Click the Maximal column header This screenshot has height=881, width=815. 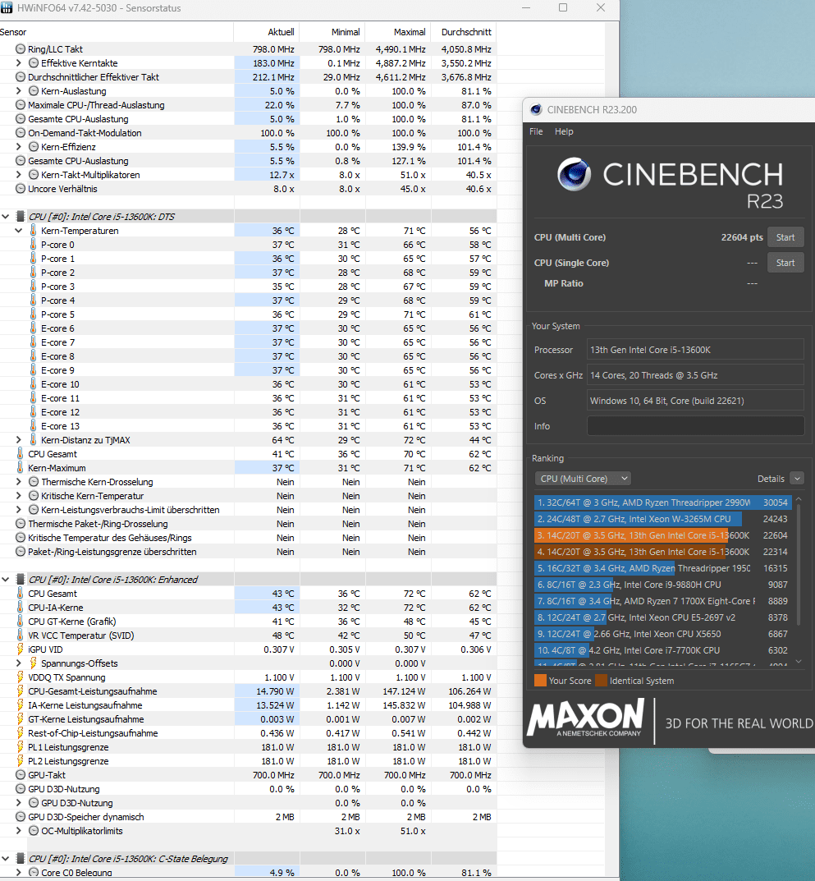(x=398, y=32)
